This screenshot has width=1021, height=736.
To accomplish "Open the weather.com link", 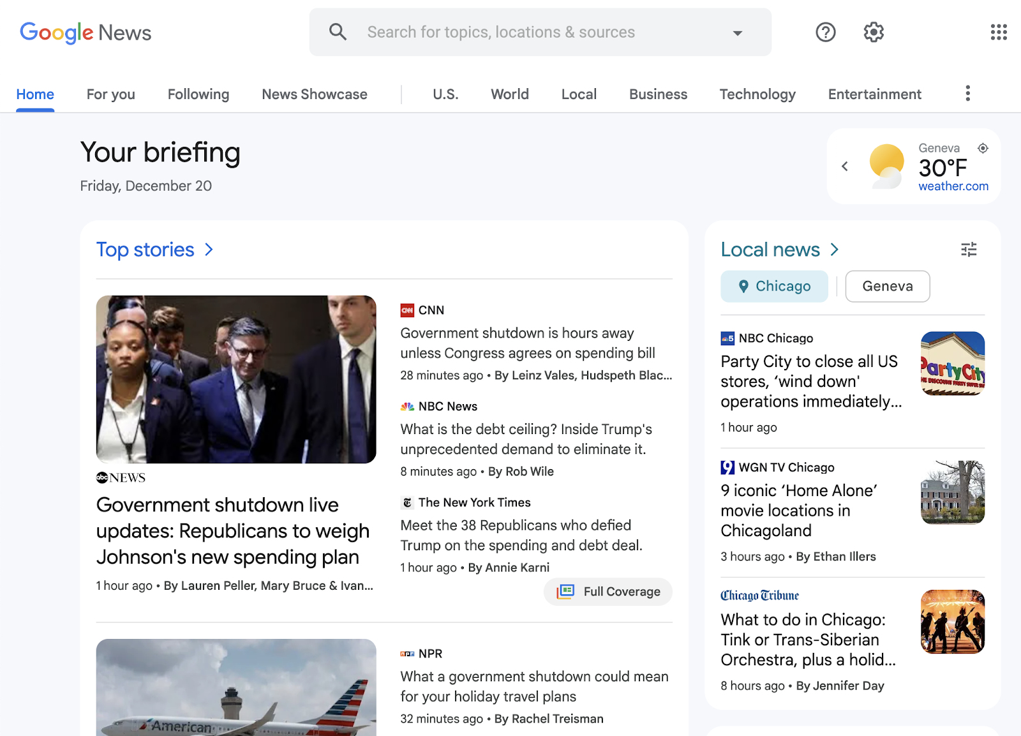I will coord(953,186).
